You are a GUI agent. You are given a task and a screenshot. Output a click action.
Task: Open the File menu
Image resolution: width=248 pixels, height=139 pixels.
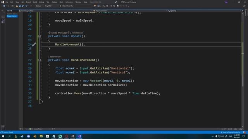click(7, 2)
